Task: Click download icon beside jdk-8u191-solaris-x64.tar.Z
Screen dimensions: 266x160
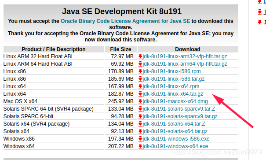Action: click(140, 123)
